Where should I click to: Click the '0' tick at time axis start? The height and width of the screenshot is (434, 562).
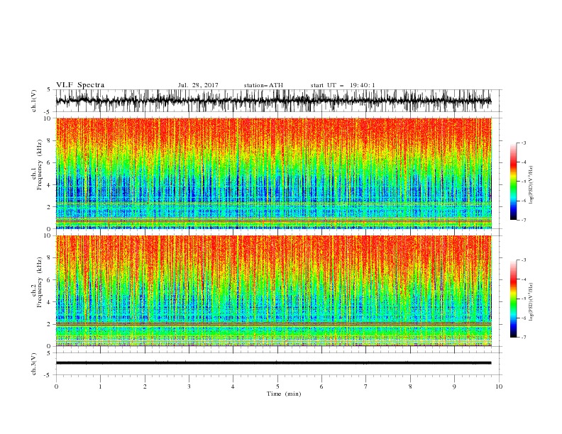(56, 386)
